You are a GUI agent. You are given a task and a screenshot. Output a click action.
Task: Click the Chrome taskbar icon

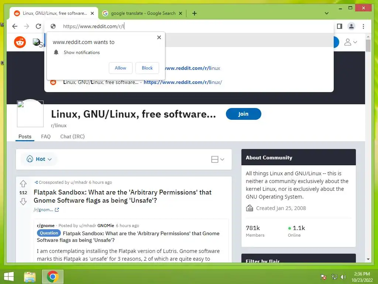click(x=53, y=277)
